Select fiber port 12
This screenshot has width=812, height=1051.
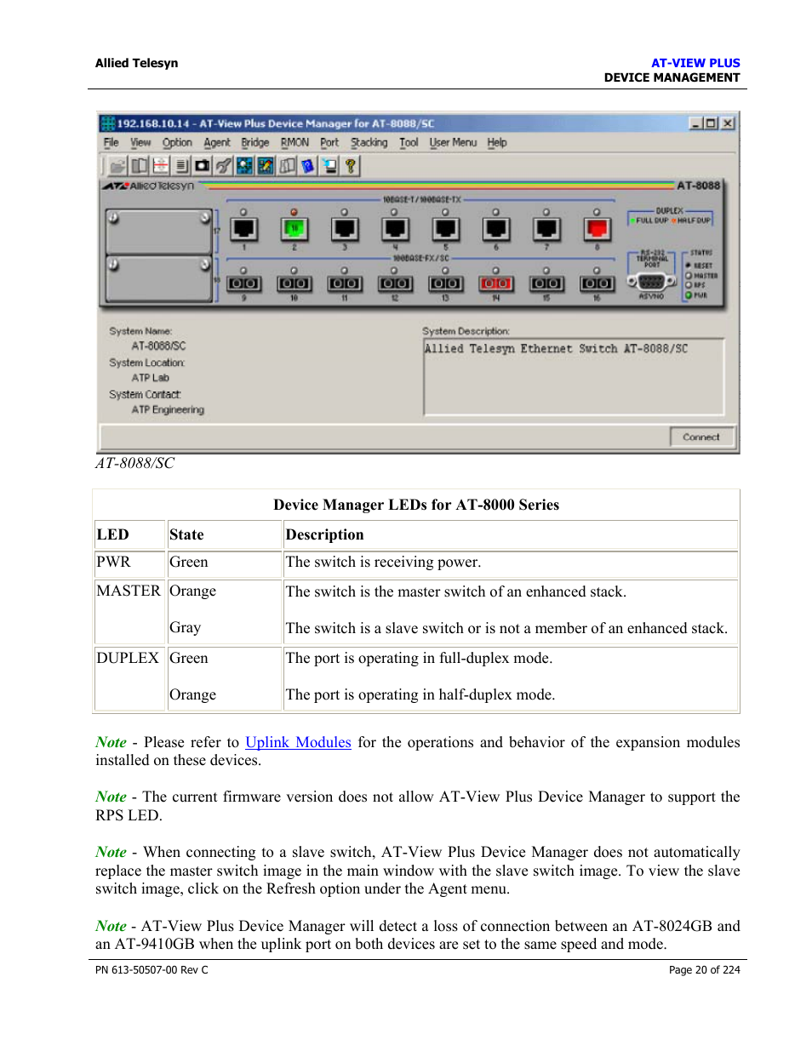pos(395,283)
